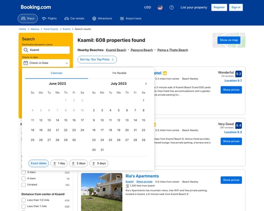Click the Show on map button

[229, 40]
